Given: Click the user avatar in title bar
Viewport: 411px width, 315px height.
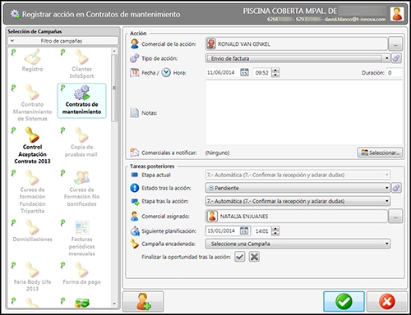Looking at the screenshot, I should [397, 14].
